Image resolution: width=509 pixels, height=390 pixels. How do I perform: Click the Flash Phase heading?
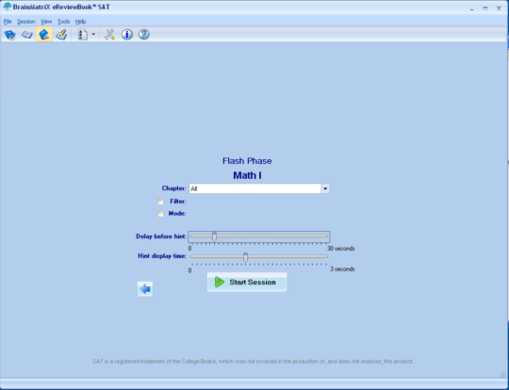pyautogui.click(x=247, y=161)
